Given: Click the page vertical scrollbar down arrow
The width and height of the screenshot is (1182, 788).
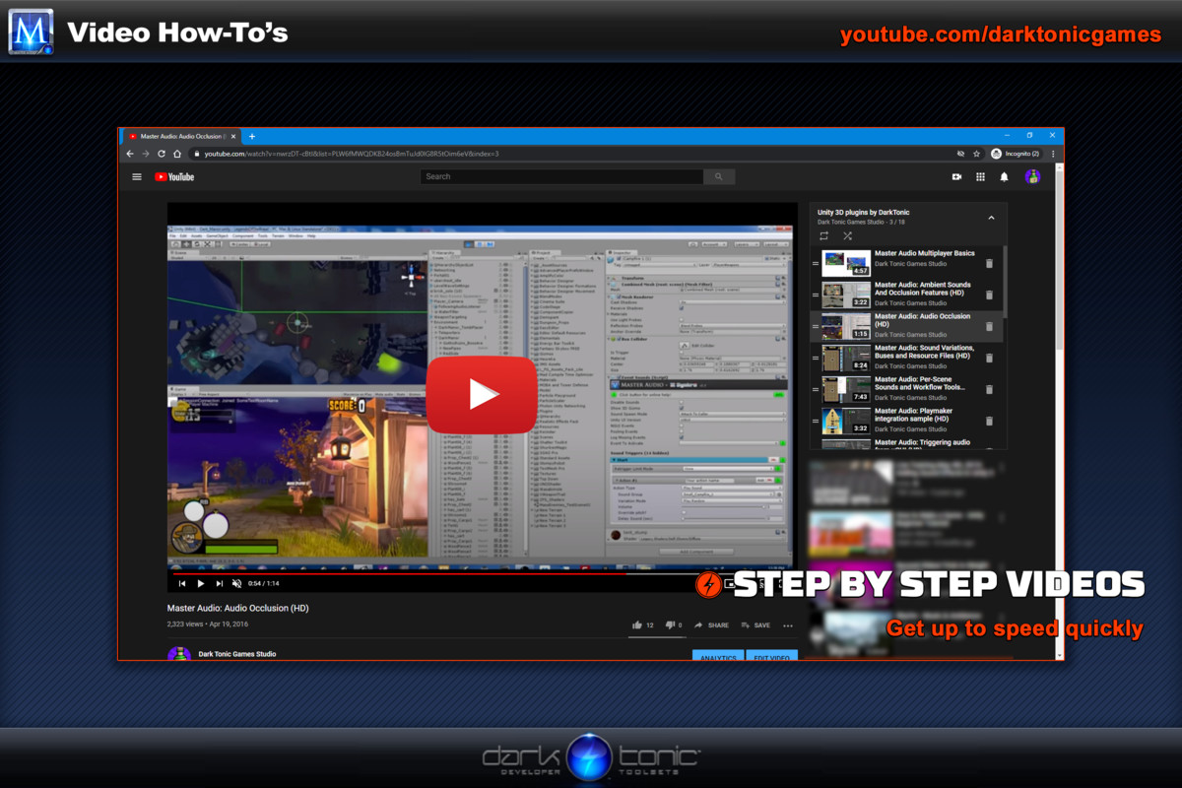Looking at the screenshot, I should pyautogui.click(x=1060, y=654).
